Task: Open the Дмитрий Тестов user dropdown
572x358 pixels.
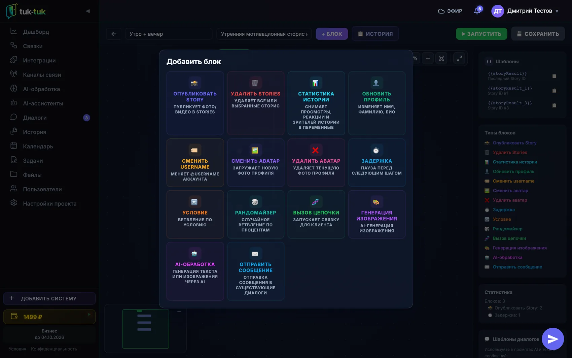Action: (x=525, y=11)
